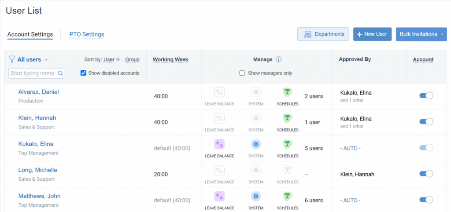451x212 pixels.
Task: Toggle account switch for Matthews, John
Action: click(x=426, y=200)
